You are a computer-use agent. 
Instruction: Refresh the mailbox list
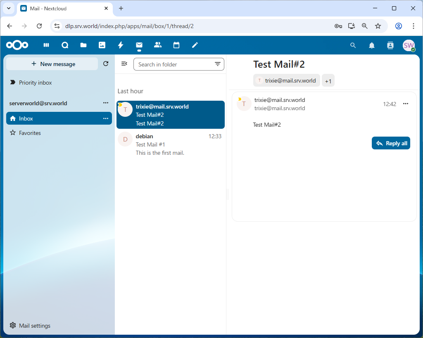point(106,64)
